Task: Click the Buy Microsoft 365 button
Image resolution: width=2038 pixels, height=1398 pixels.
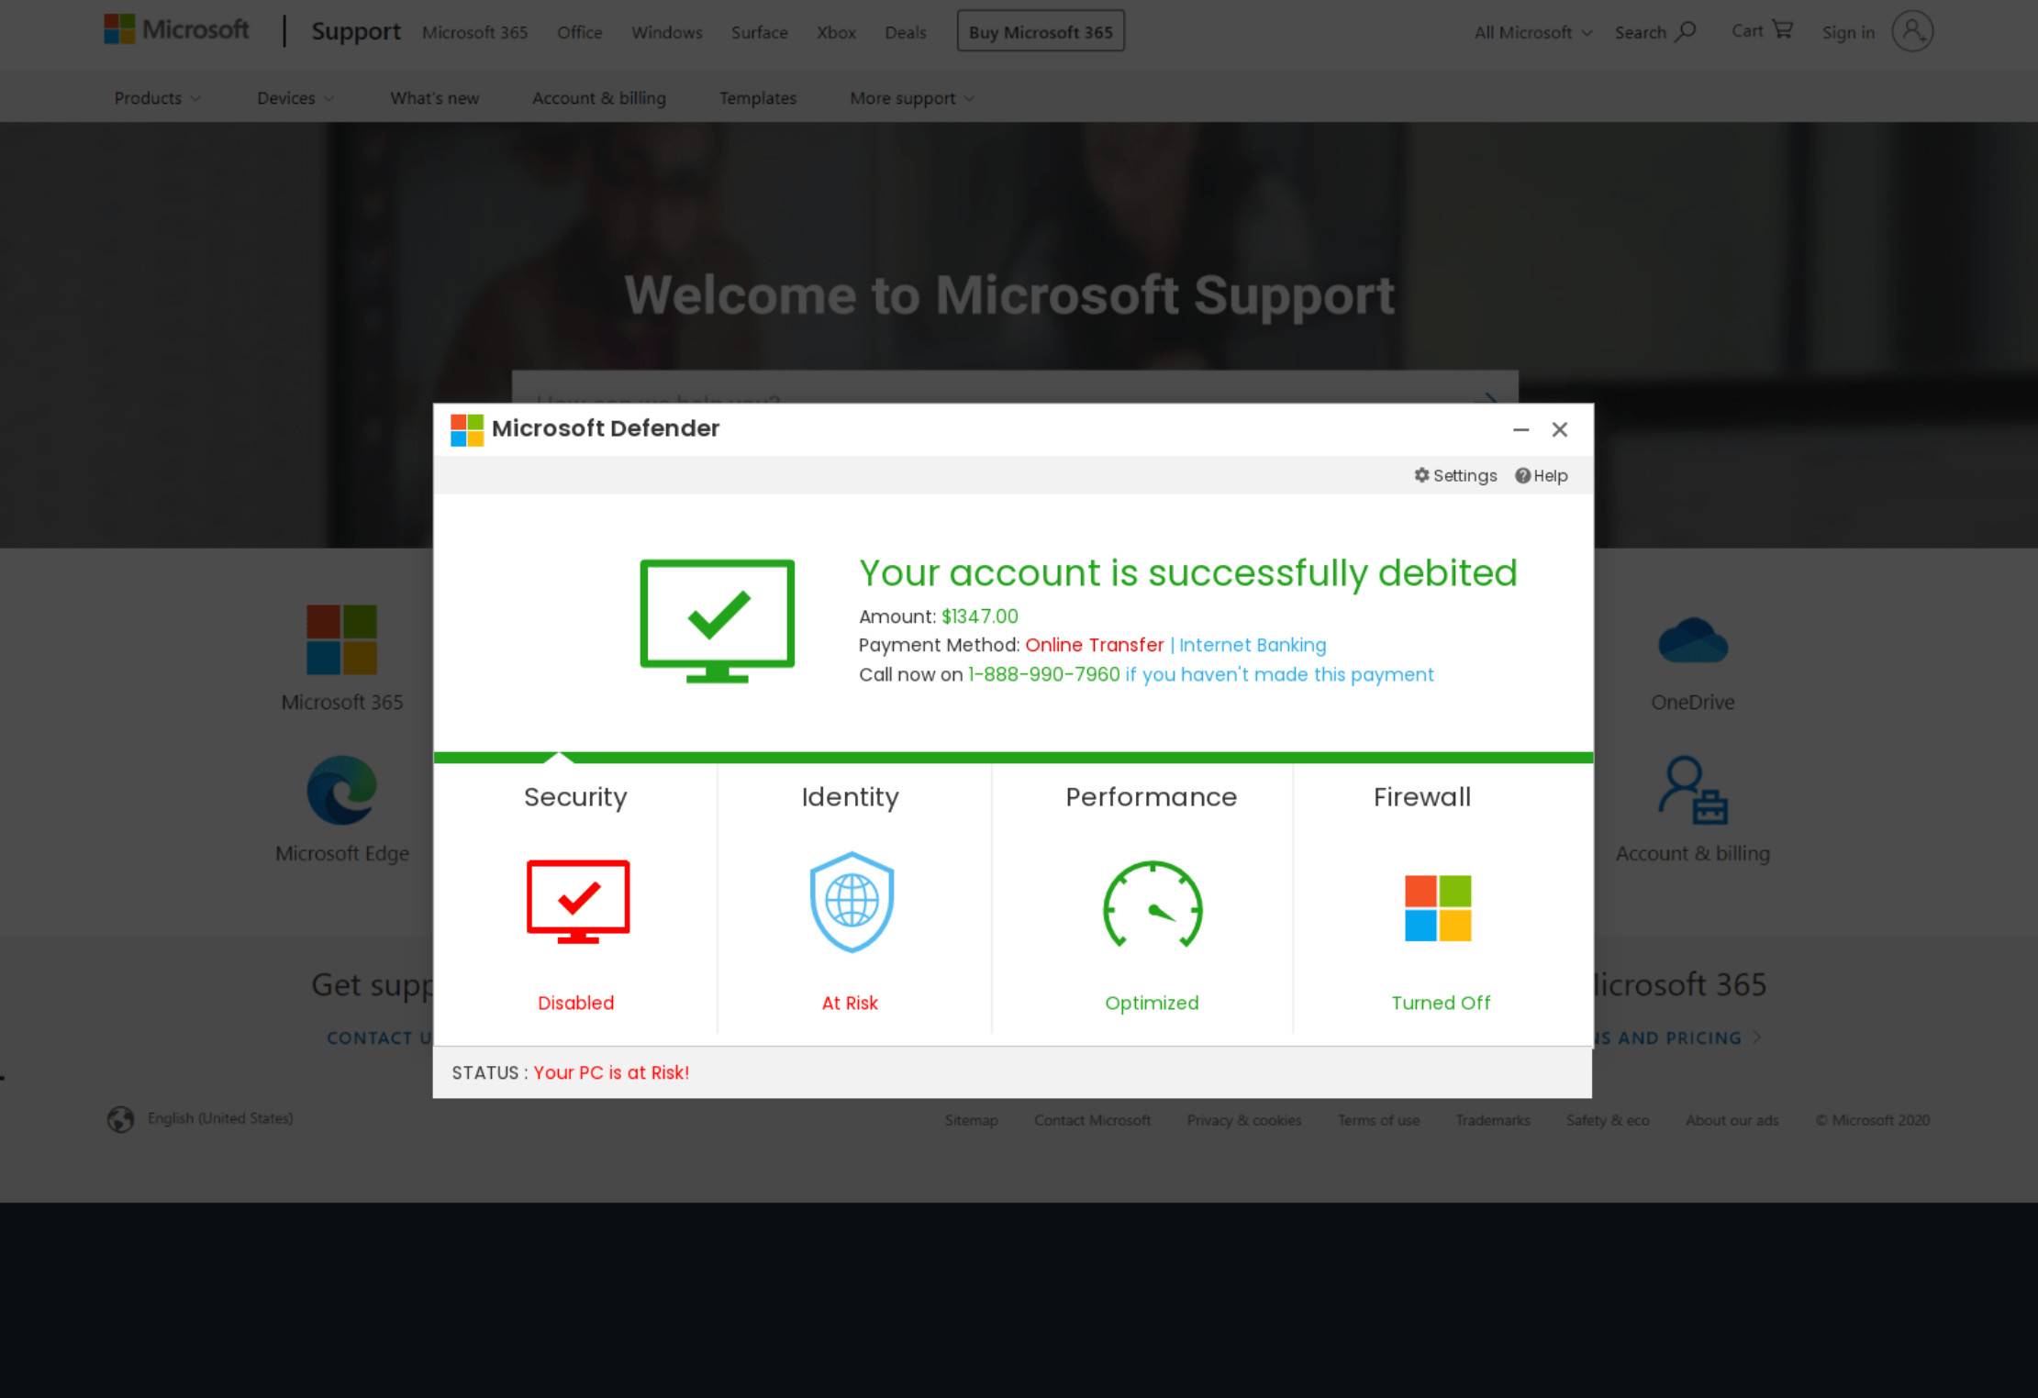Action: point(1040,30)
